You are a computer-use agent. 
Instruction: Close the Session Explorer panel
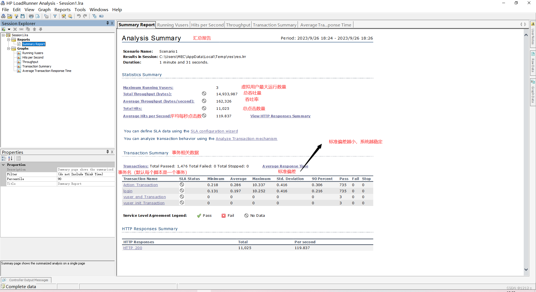[x=112, y=23]
